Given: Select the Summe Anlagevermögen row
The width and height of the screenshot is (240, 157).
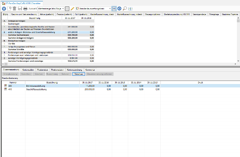Looking at the screenshot, I should point(48,38).
